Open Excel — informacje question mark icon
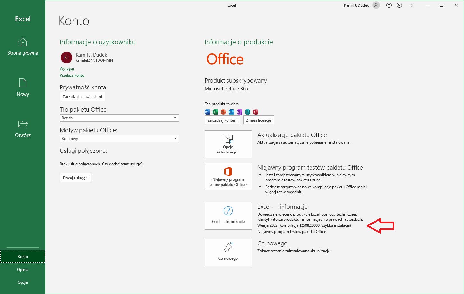The width and height of the screenshot is (464, 294). (228, 211)
